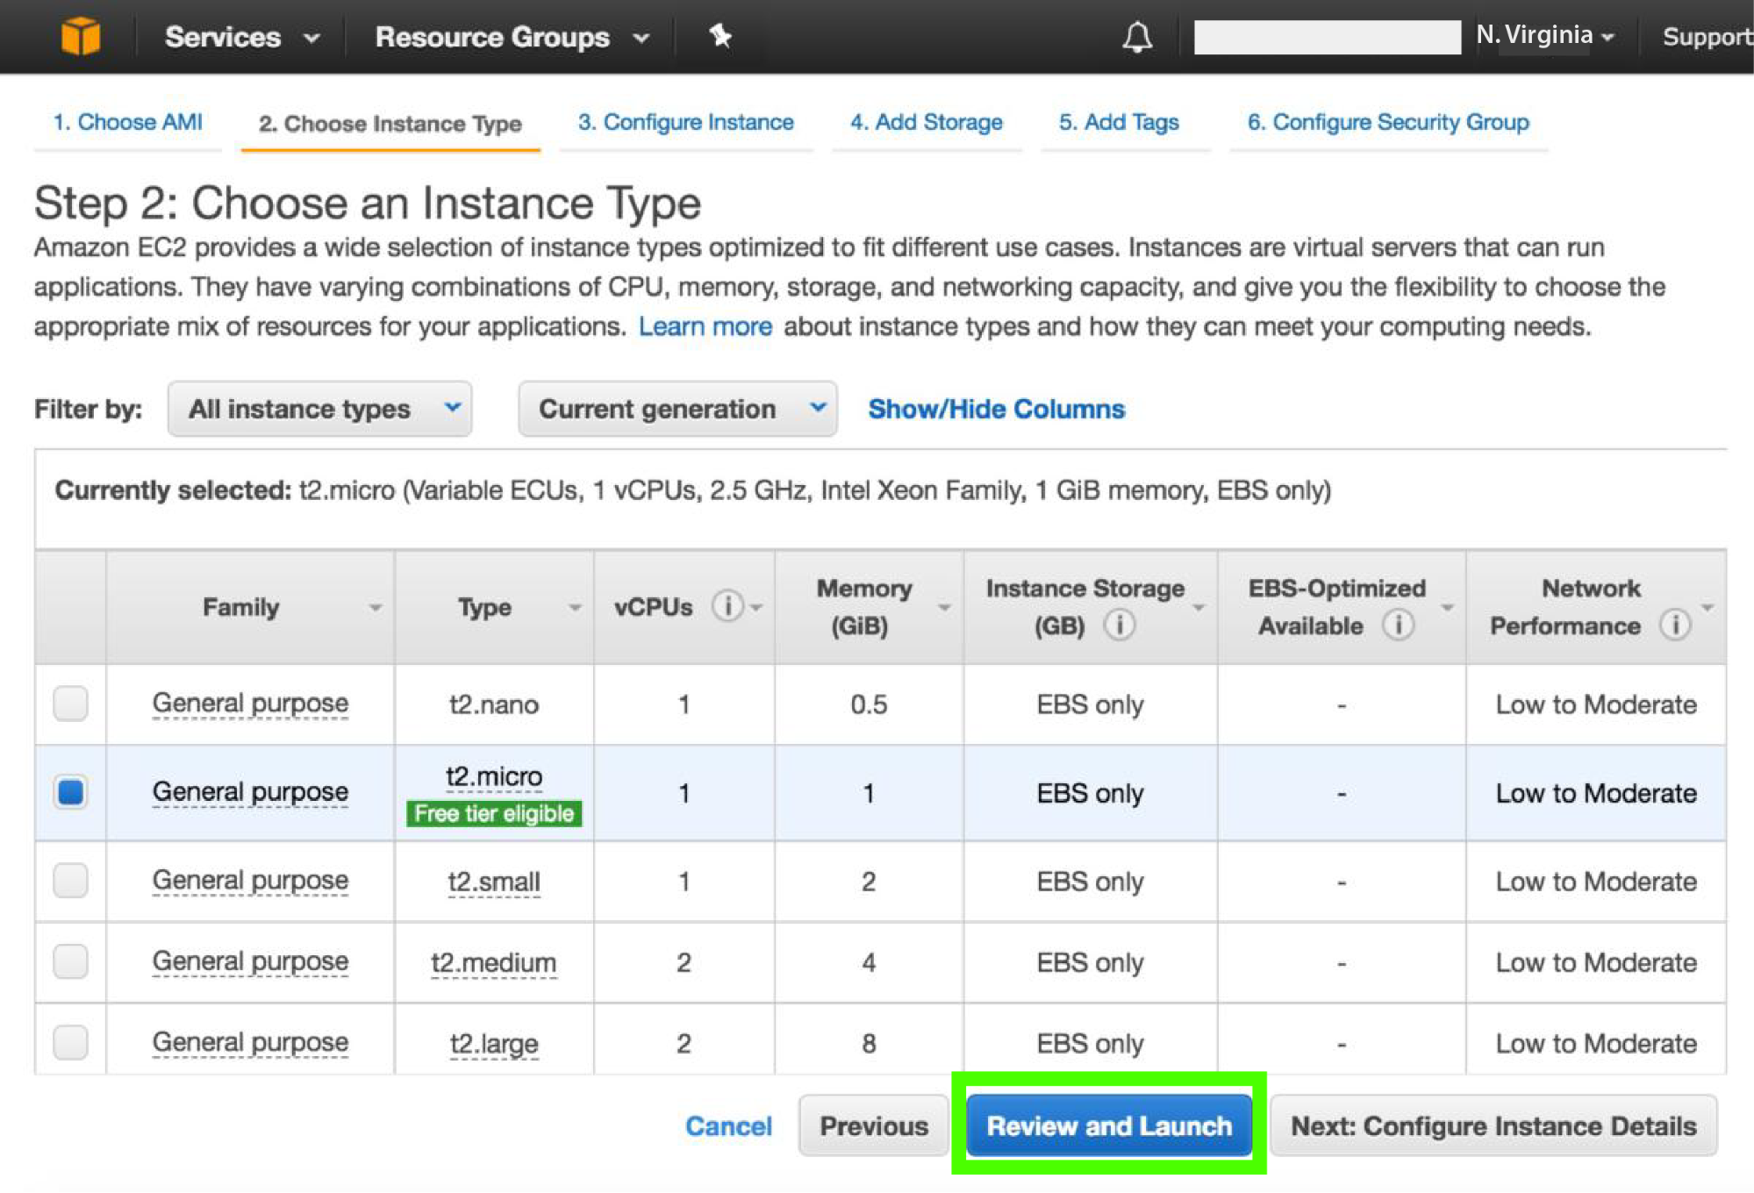Image resolution: width=1754 pixels, height=1193 pixels.
Task: Open the notifications bell icon
Action: pyautogui.click(x=1137, y=37)
